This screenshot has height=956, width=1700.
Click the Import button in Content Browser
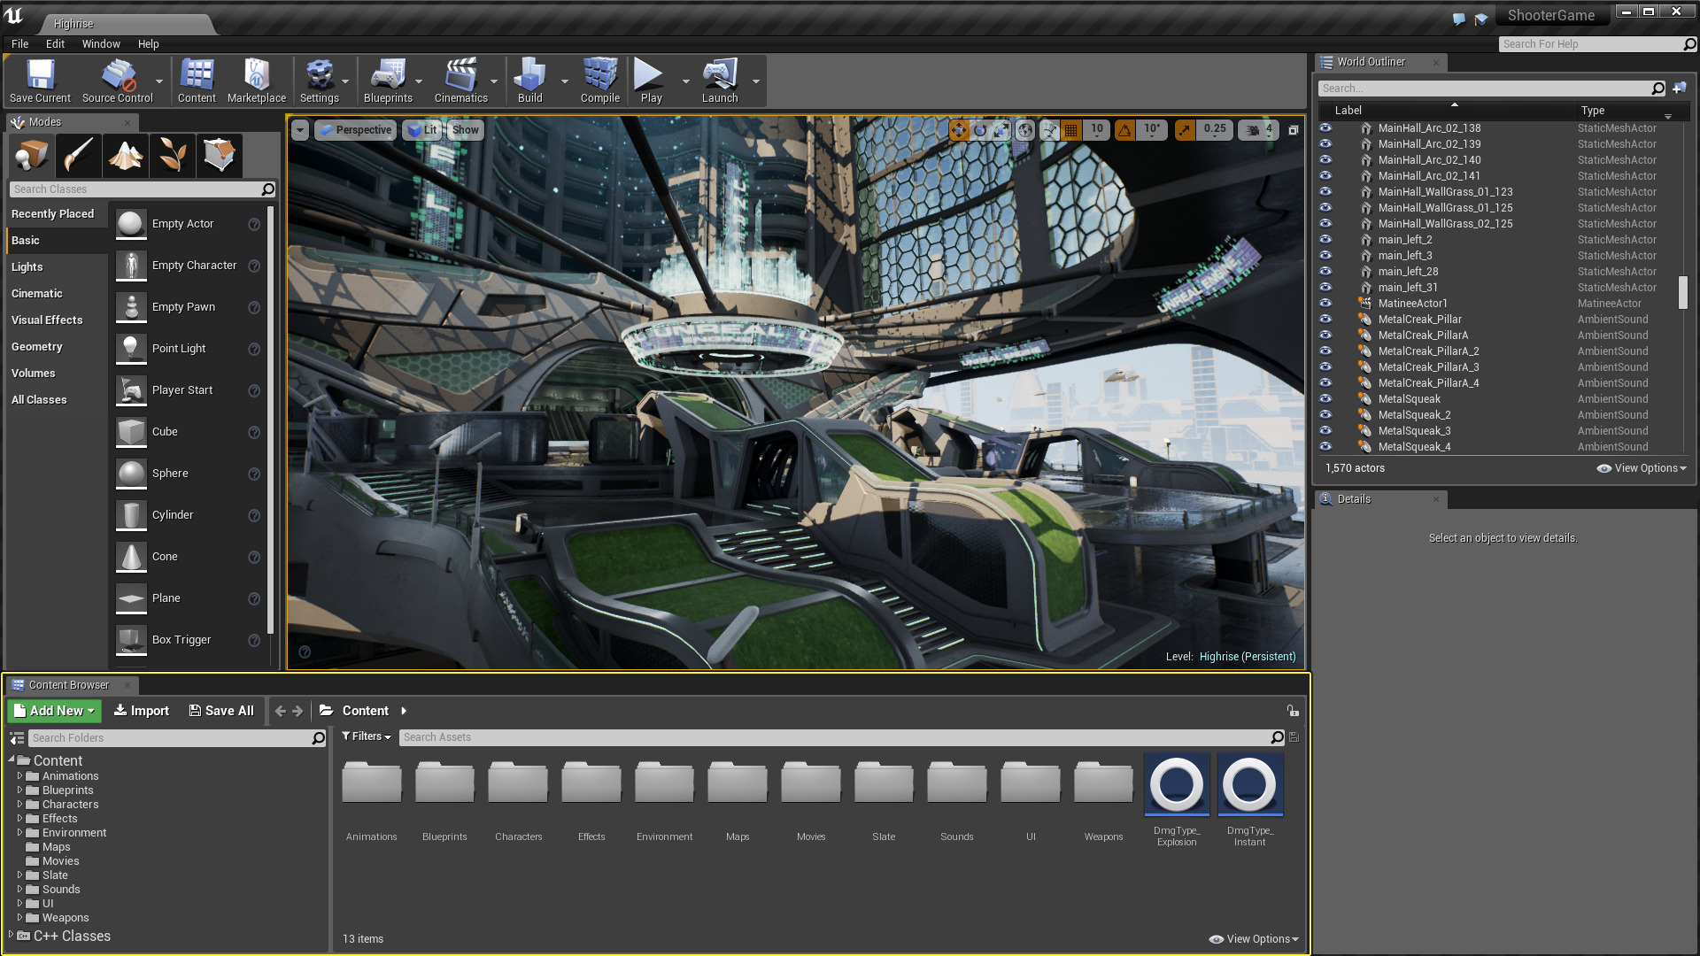(x=142, y=711)
